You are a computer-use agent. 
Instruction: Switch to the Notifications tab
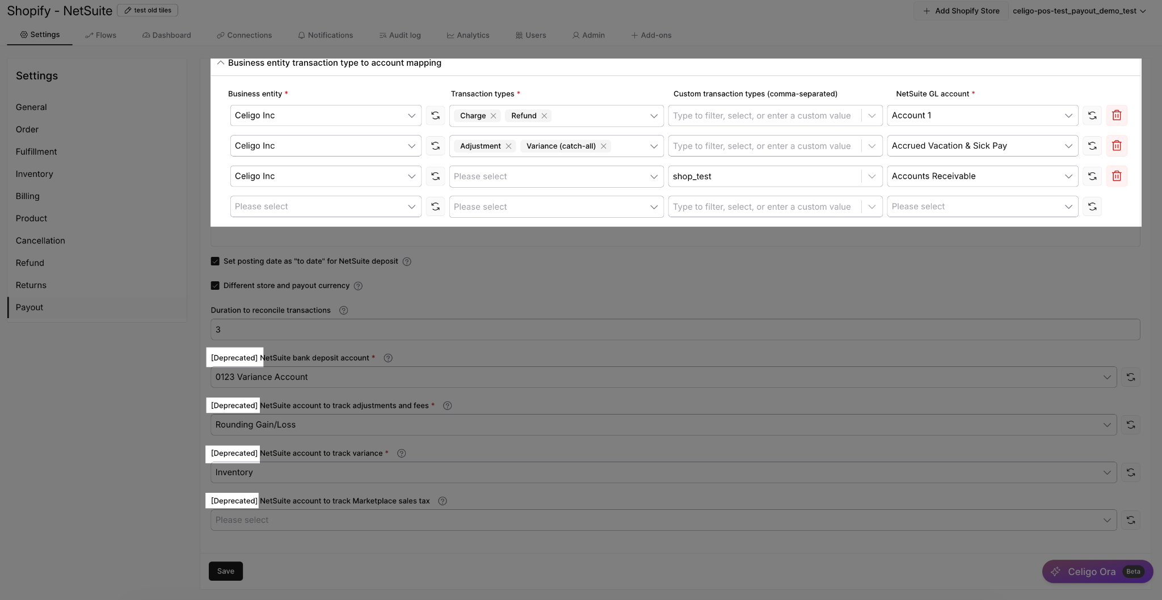point(326,35)
